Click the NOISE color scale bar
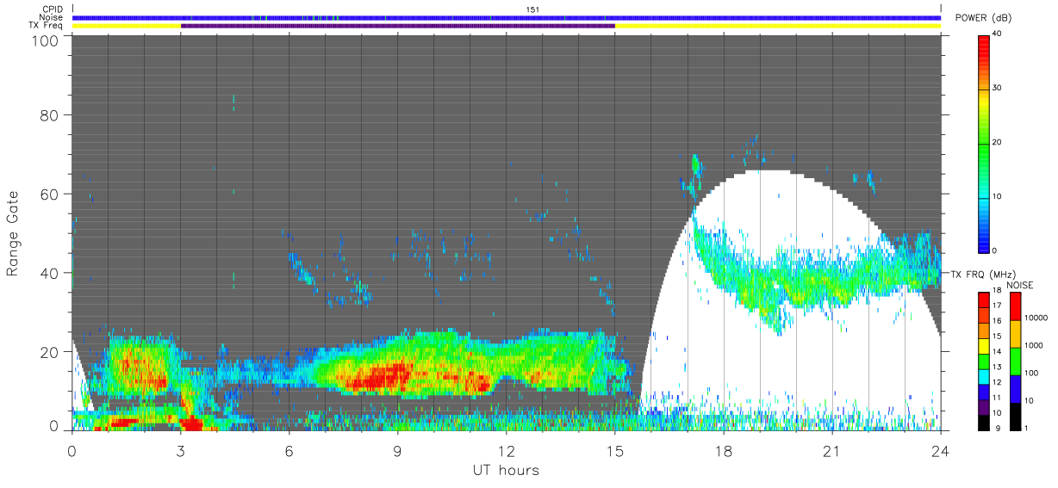This screenshot has width=1058, height=488. click(x=1014, y=361)
